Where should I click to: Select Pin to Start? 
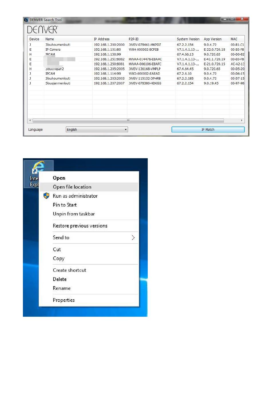click(65, 205)
